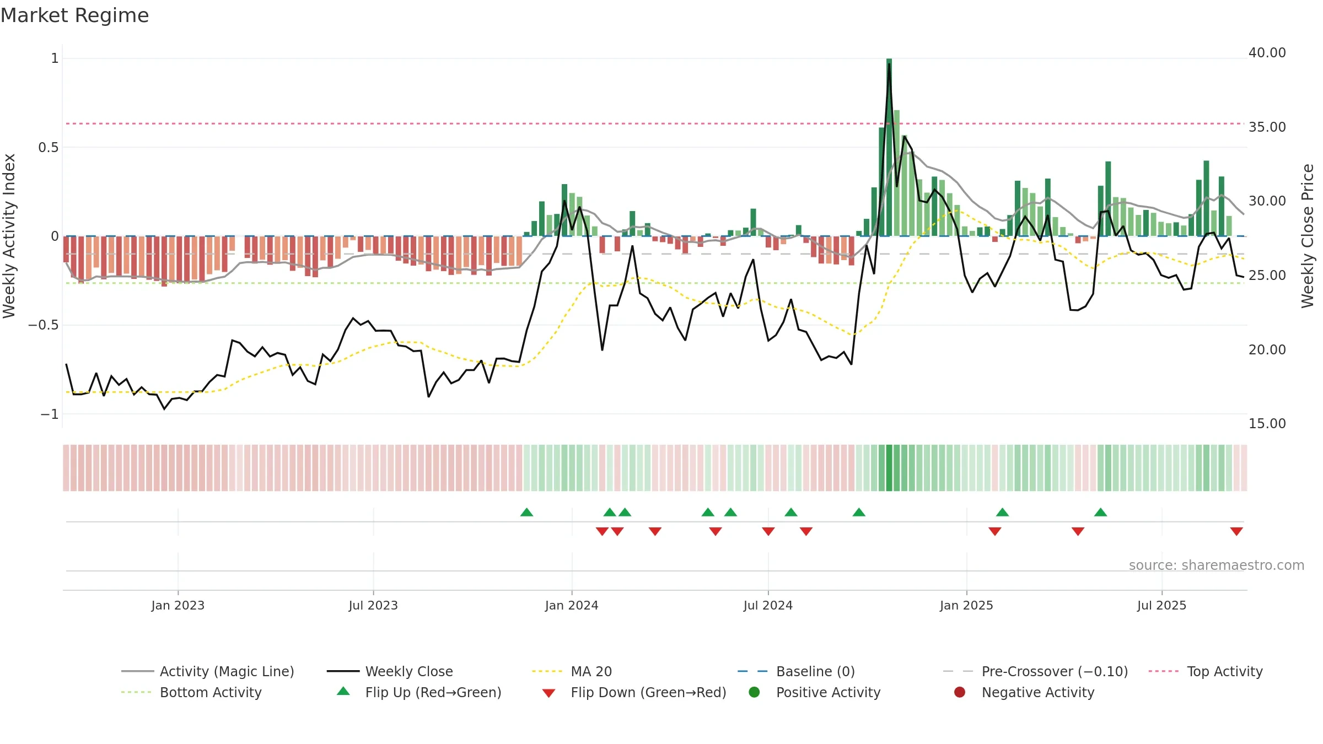1323x744 pixels.
Task: Click the −1 activity axis tick
Action: pos(50,414)
